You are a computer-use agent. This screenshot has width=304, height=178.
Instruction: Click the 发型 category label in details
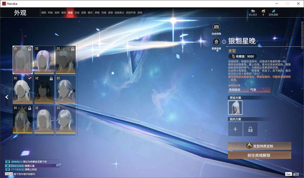point(232,51)
